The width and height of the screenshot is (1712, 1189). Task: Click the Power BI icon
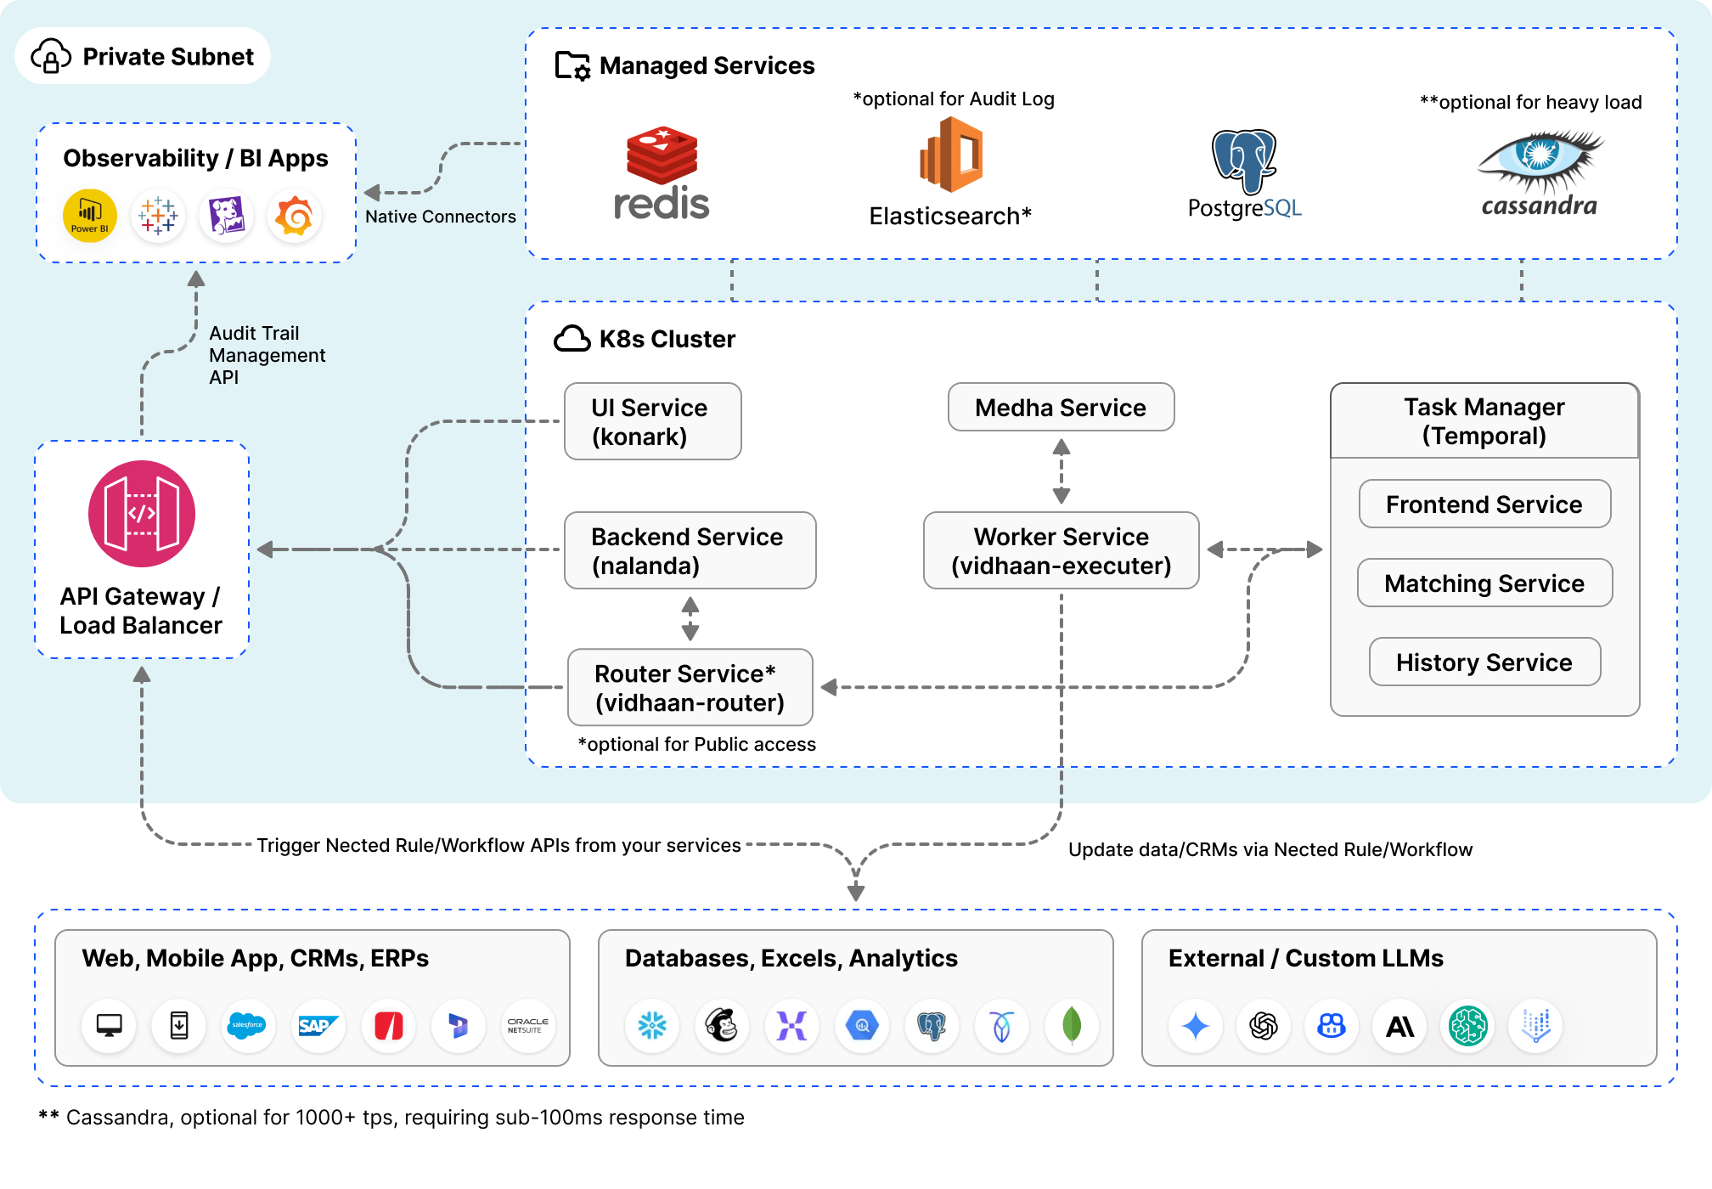tap(89, 216)
